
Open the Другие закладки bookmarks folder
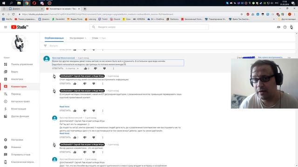pos(287,19)
